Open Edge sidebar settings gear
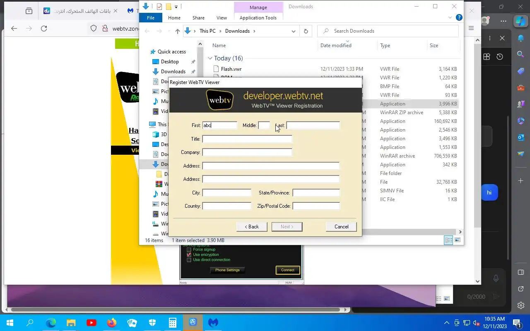The height and width of the screenshot is (331, 530). 521,305
